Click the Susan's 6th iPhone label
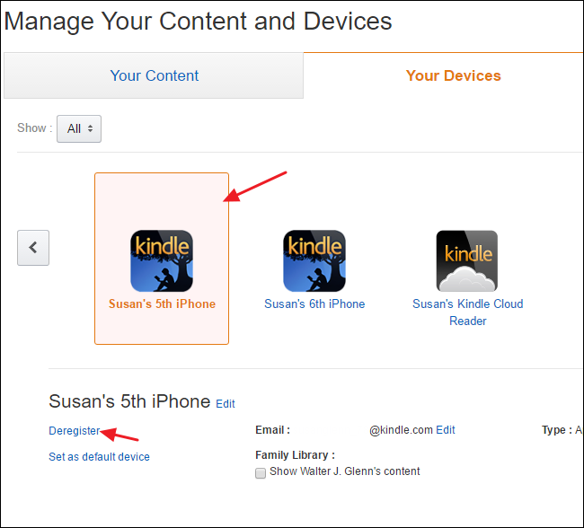Screen dimensions: 584x528 tap(314, 304)
